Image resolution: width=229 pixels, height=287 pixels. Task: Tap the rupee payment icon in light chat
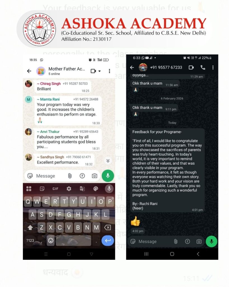[x=82, y=176]
